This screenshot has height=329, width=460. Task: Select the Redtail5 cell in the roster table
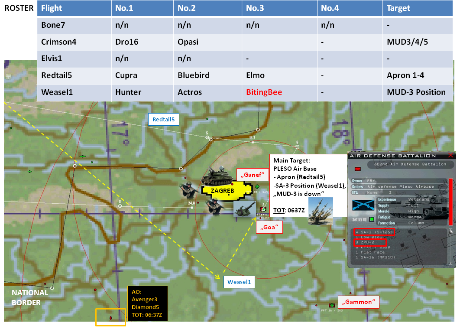click(x=74, y=75)
